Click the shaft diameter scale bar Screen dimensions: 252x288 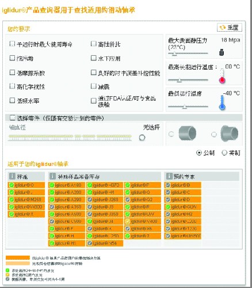pos(70,138)
